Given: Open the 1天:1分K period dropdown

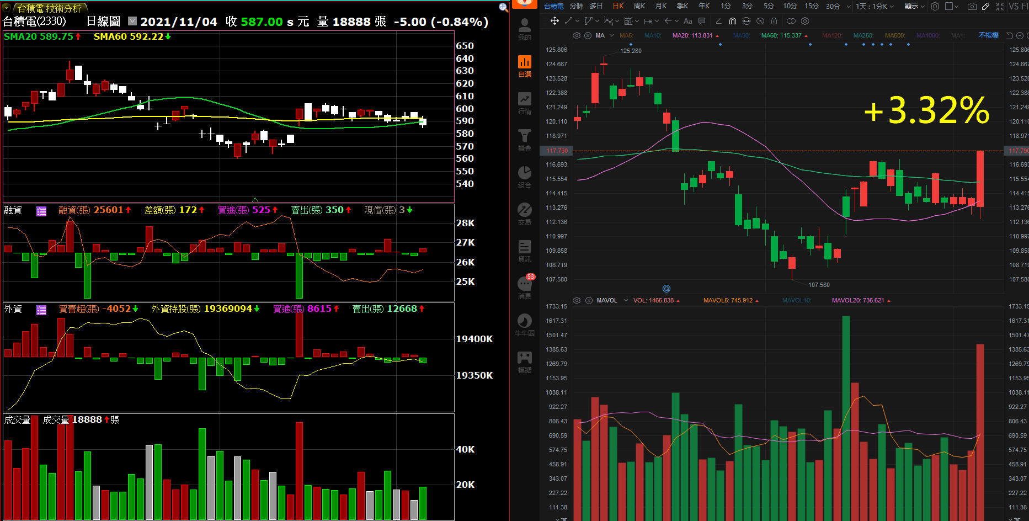Looking at the screenshot, I should coord(875,6).
